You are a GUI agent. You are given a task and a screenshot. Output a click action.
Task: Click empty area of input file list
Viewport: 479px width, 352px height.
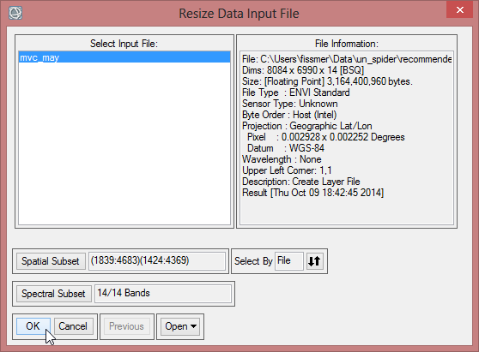(x=124, y=143)
